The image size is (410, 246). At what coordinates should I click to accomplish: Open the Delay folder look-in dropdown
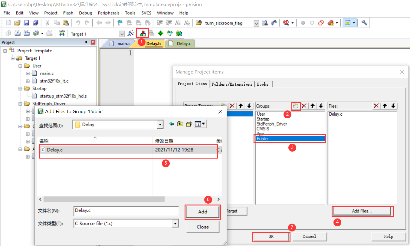tap(160, 124)
